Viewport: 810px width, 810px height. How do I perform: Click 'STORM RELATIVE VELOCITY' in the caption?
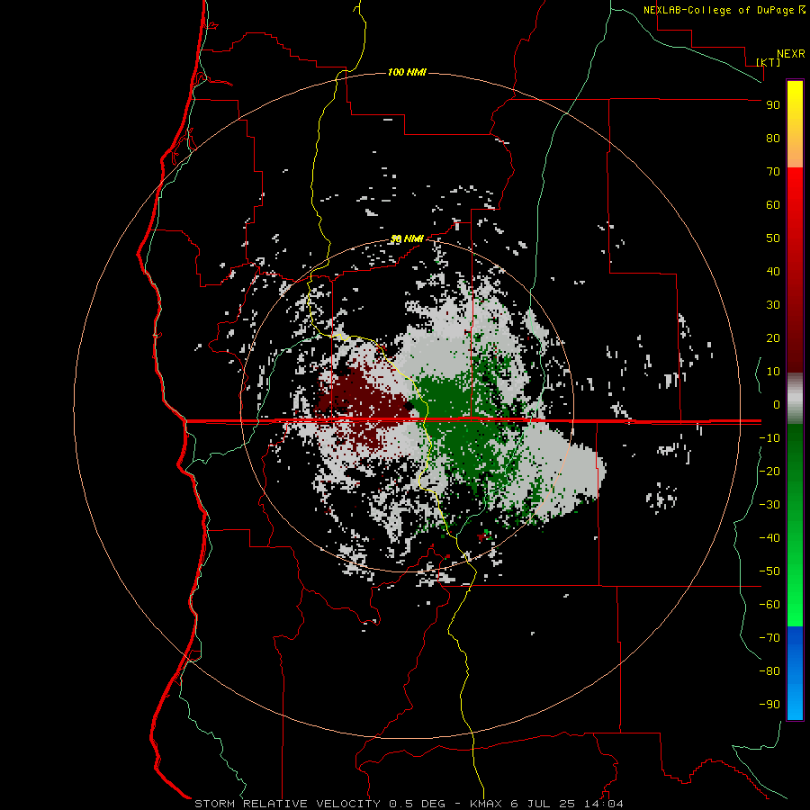pyautogui.click(x=287, y=804)
